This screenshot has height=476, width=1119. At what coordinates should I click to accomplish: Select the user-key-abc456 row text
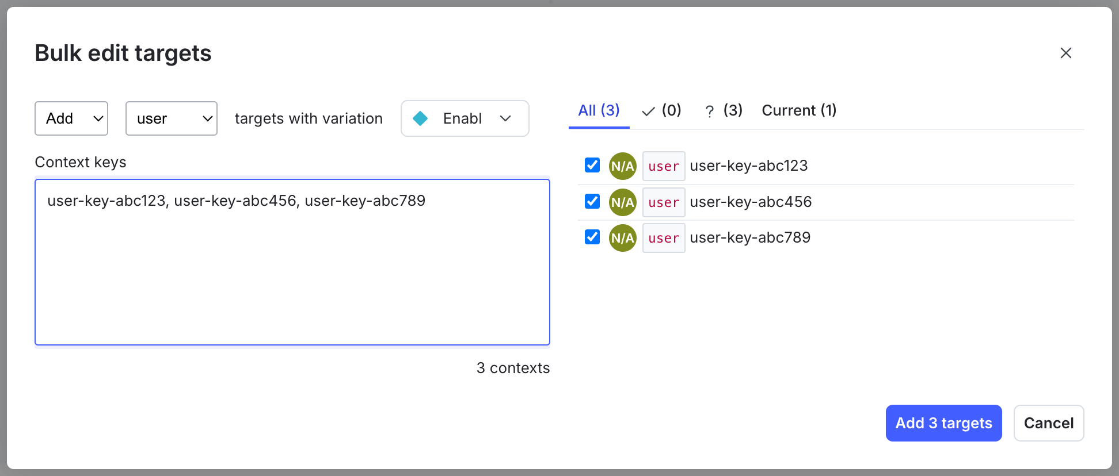(751, 202)
